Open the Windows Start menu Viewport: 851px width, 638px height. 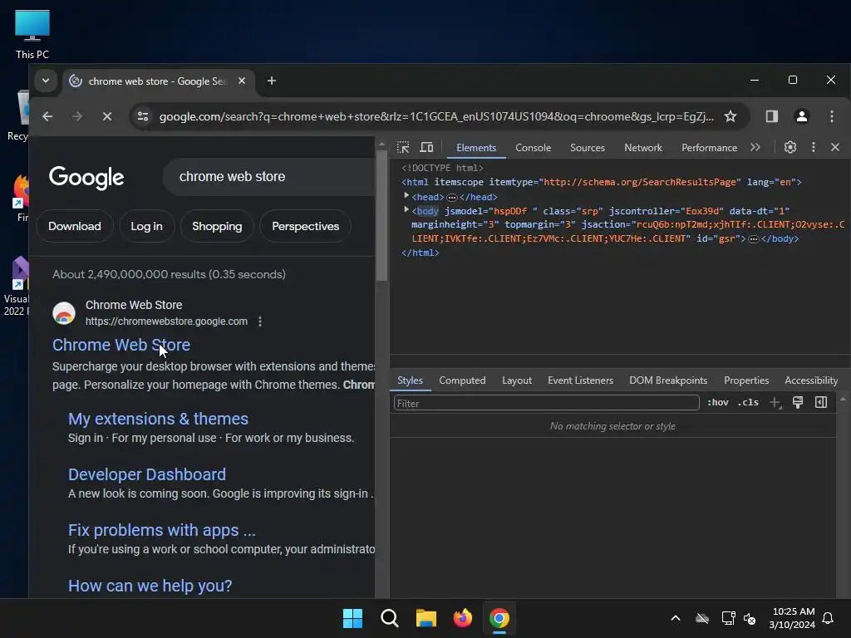pos(352,618)
